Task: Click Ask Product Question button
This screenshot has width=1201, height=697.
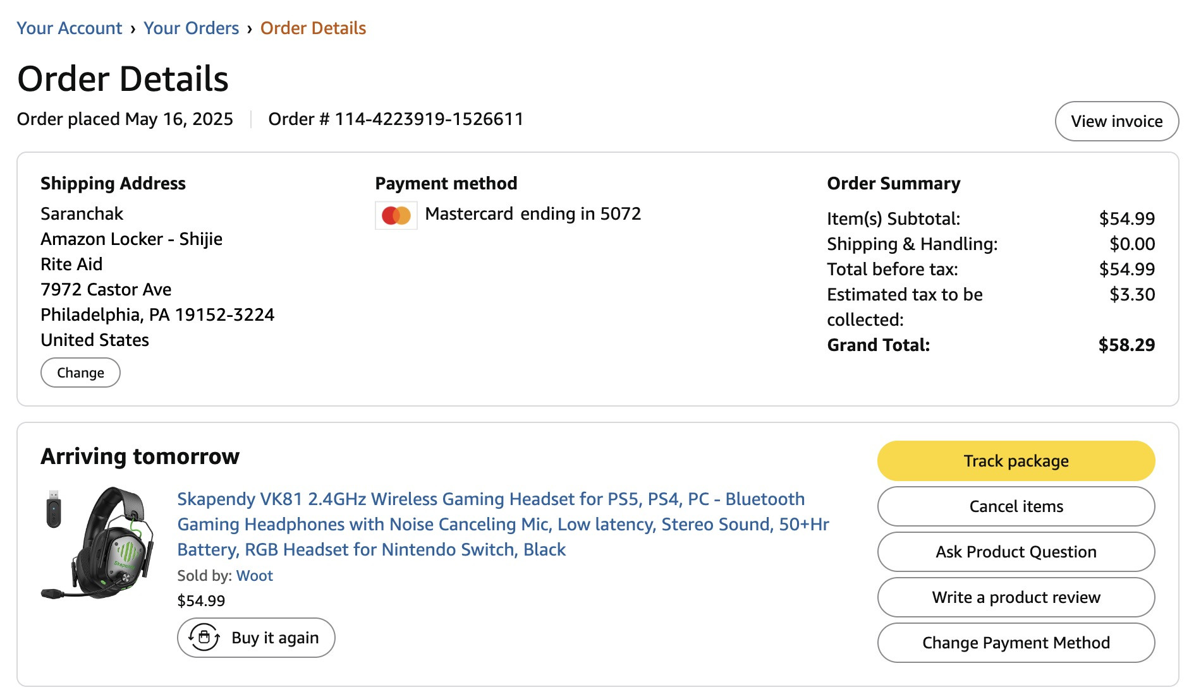Action: pyautogui.click(x=1016, y=552)
